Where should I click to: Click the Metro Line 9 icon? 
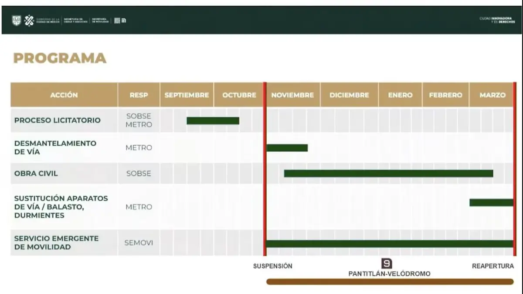387,263
